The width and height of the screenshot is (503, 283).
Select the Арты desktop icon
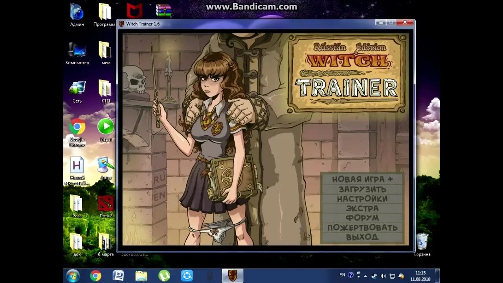[x=106, y=168]
